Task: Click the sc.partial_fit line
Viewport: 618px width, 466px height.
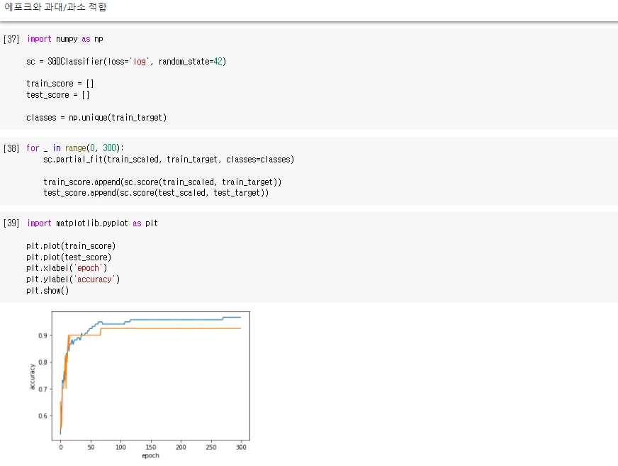Action: (x=169, y=160)
